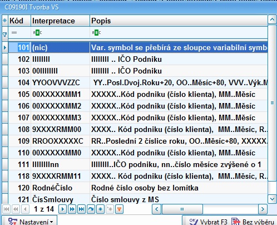Jump to last record in navigator

click(x=81, y=209)
